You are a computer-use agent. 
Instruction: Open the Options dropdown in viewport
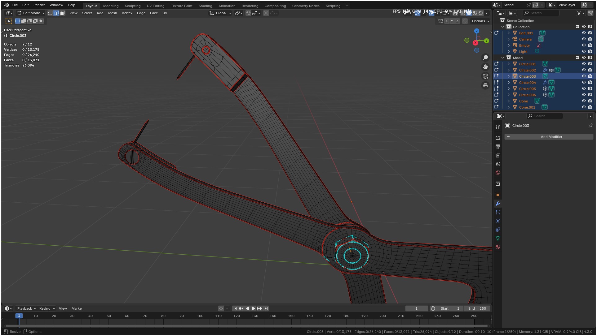[x=480, y=21]
